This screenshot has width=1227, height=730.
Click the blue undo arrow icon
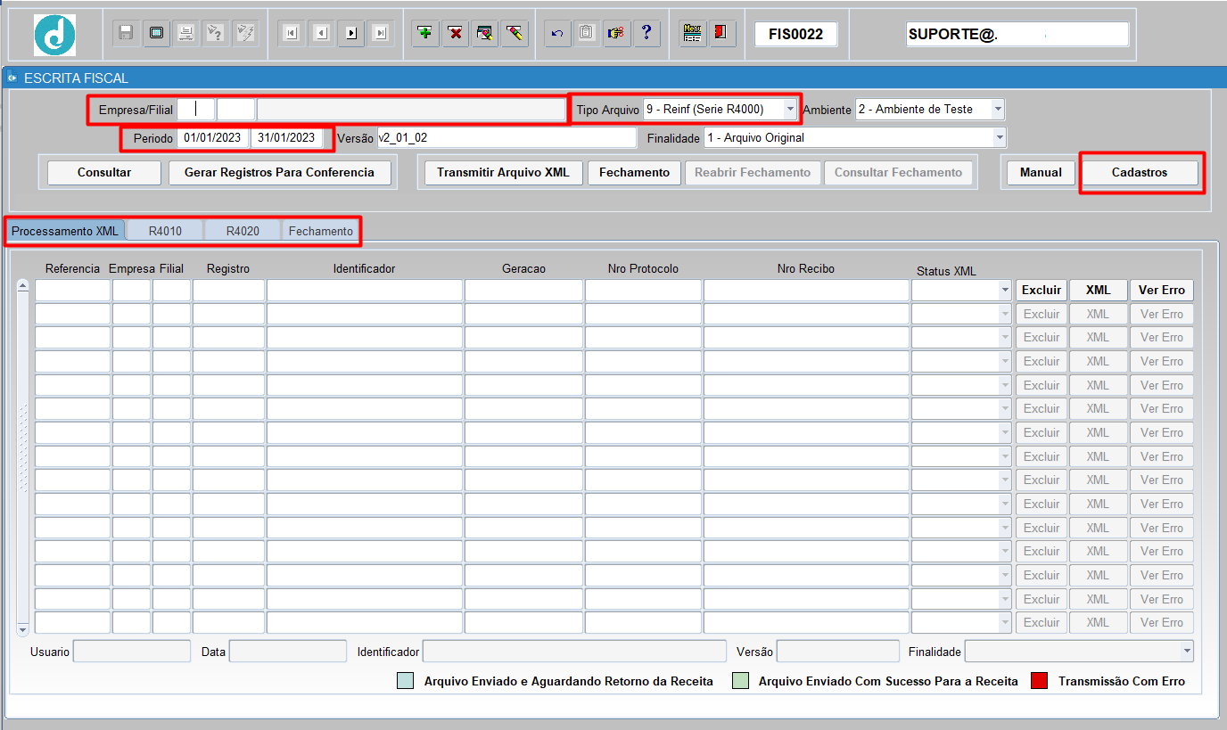557,33
